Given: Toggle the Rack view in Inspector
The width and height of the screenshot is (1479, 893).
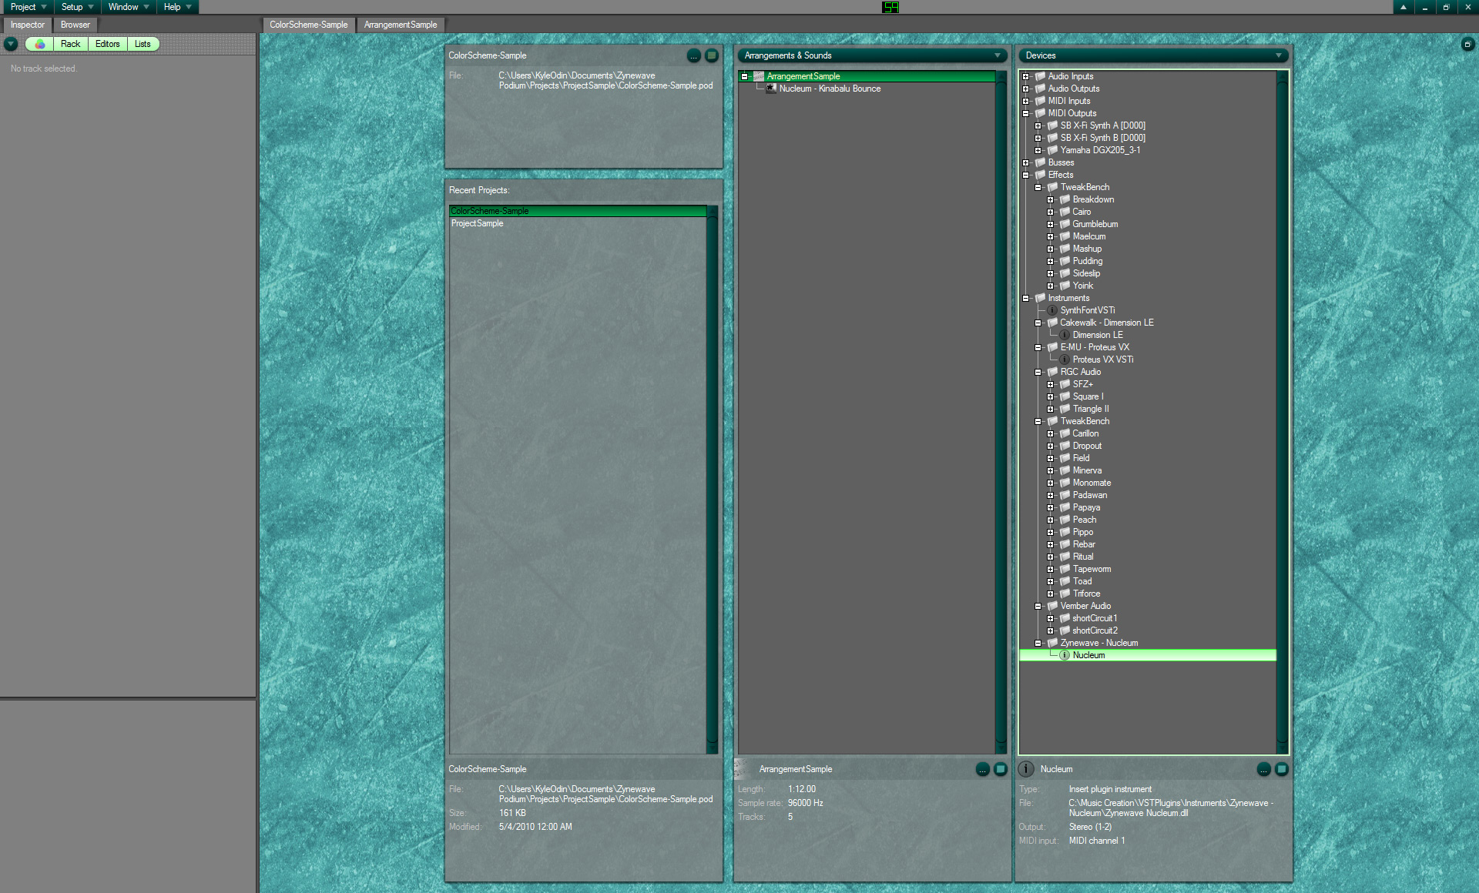Looking at the screenshot, I should tap(70, 44).
